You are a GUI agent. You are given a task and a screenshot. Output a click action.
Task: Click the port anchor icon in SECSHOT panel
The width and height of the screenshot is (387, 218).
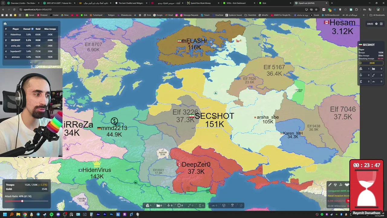click(x=361, y=75)
